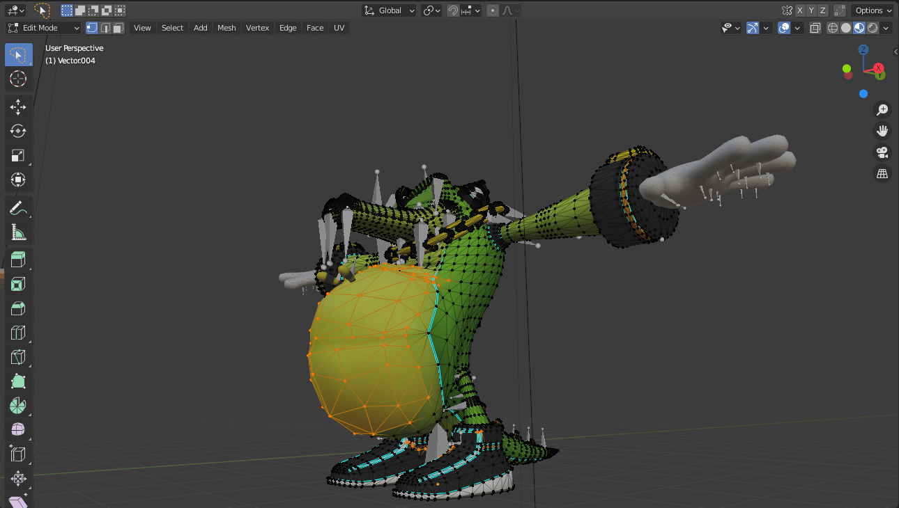Select the Bevel tool
The width and height of the screenshot is (899, 508).
pos(18,309)
